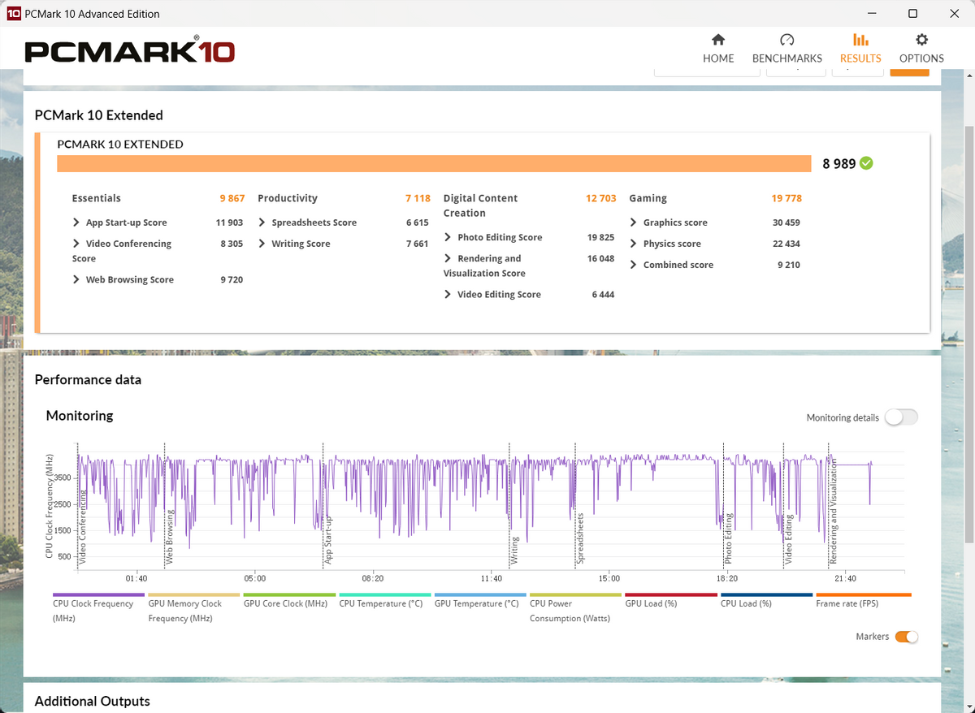Screen dimensions: 975x713
Task: Click the green valid-score checkmark icon
Action: [866, 163]
